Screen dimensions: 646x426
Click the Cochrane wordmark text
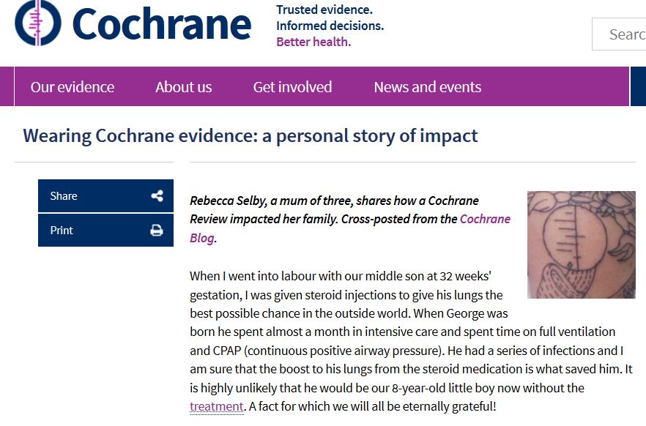pyautogui.click(x=161, y=25)
